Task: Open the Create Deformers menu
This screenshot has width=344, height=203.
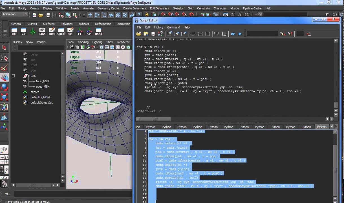Action: point(134,8)
